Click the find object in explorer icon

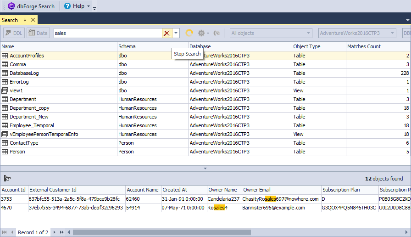(x=217, y=33)
